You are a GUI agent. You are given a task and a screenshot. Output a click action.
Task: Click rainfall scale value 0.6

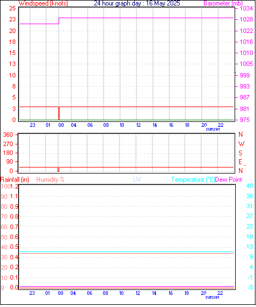click(14, 237)
